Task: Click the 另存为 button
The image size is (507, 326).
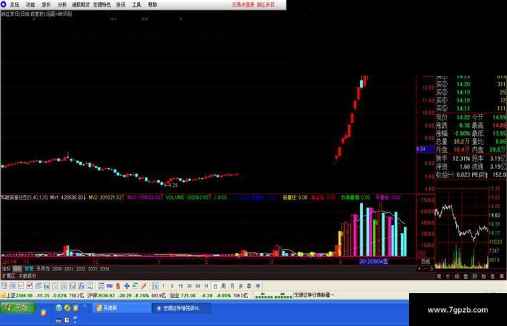Action: (43, 268)
